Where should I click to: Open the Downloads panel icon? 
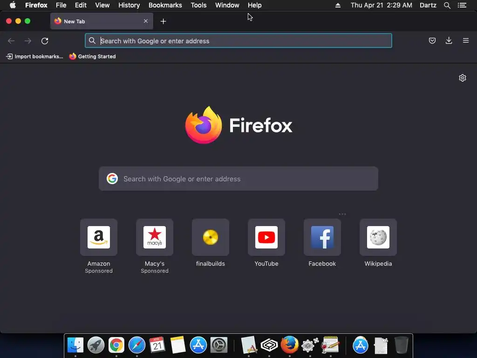tap(449, 41)
